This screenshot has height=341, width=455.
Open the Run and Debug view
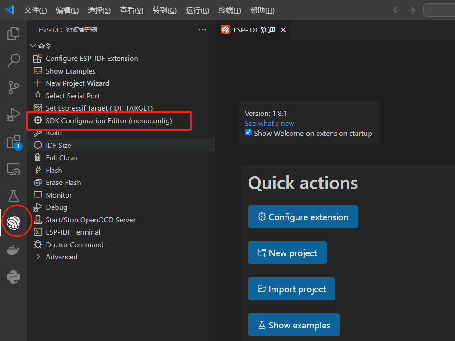click(x=14, y=115)
